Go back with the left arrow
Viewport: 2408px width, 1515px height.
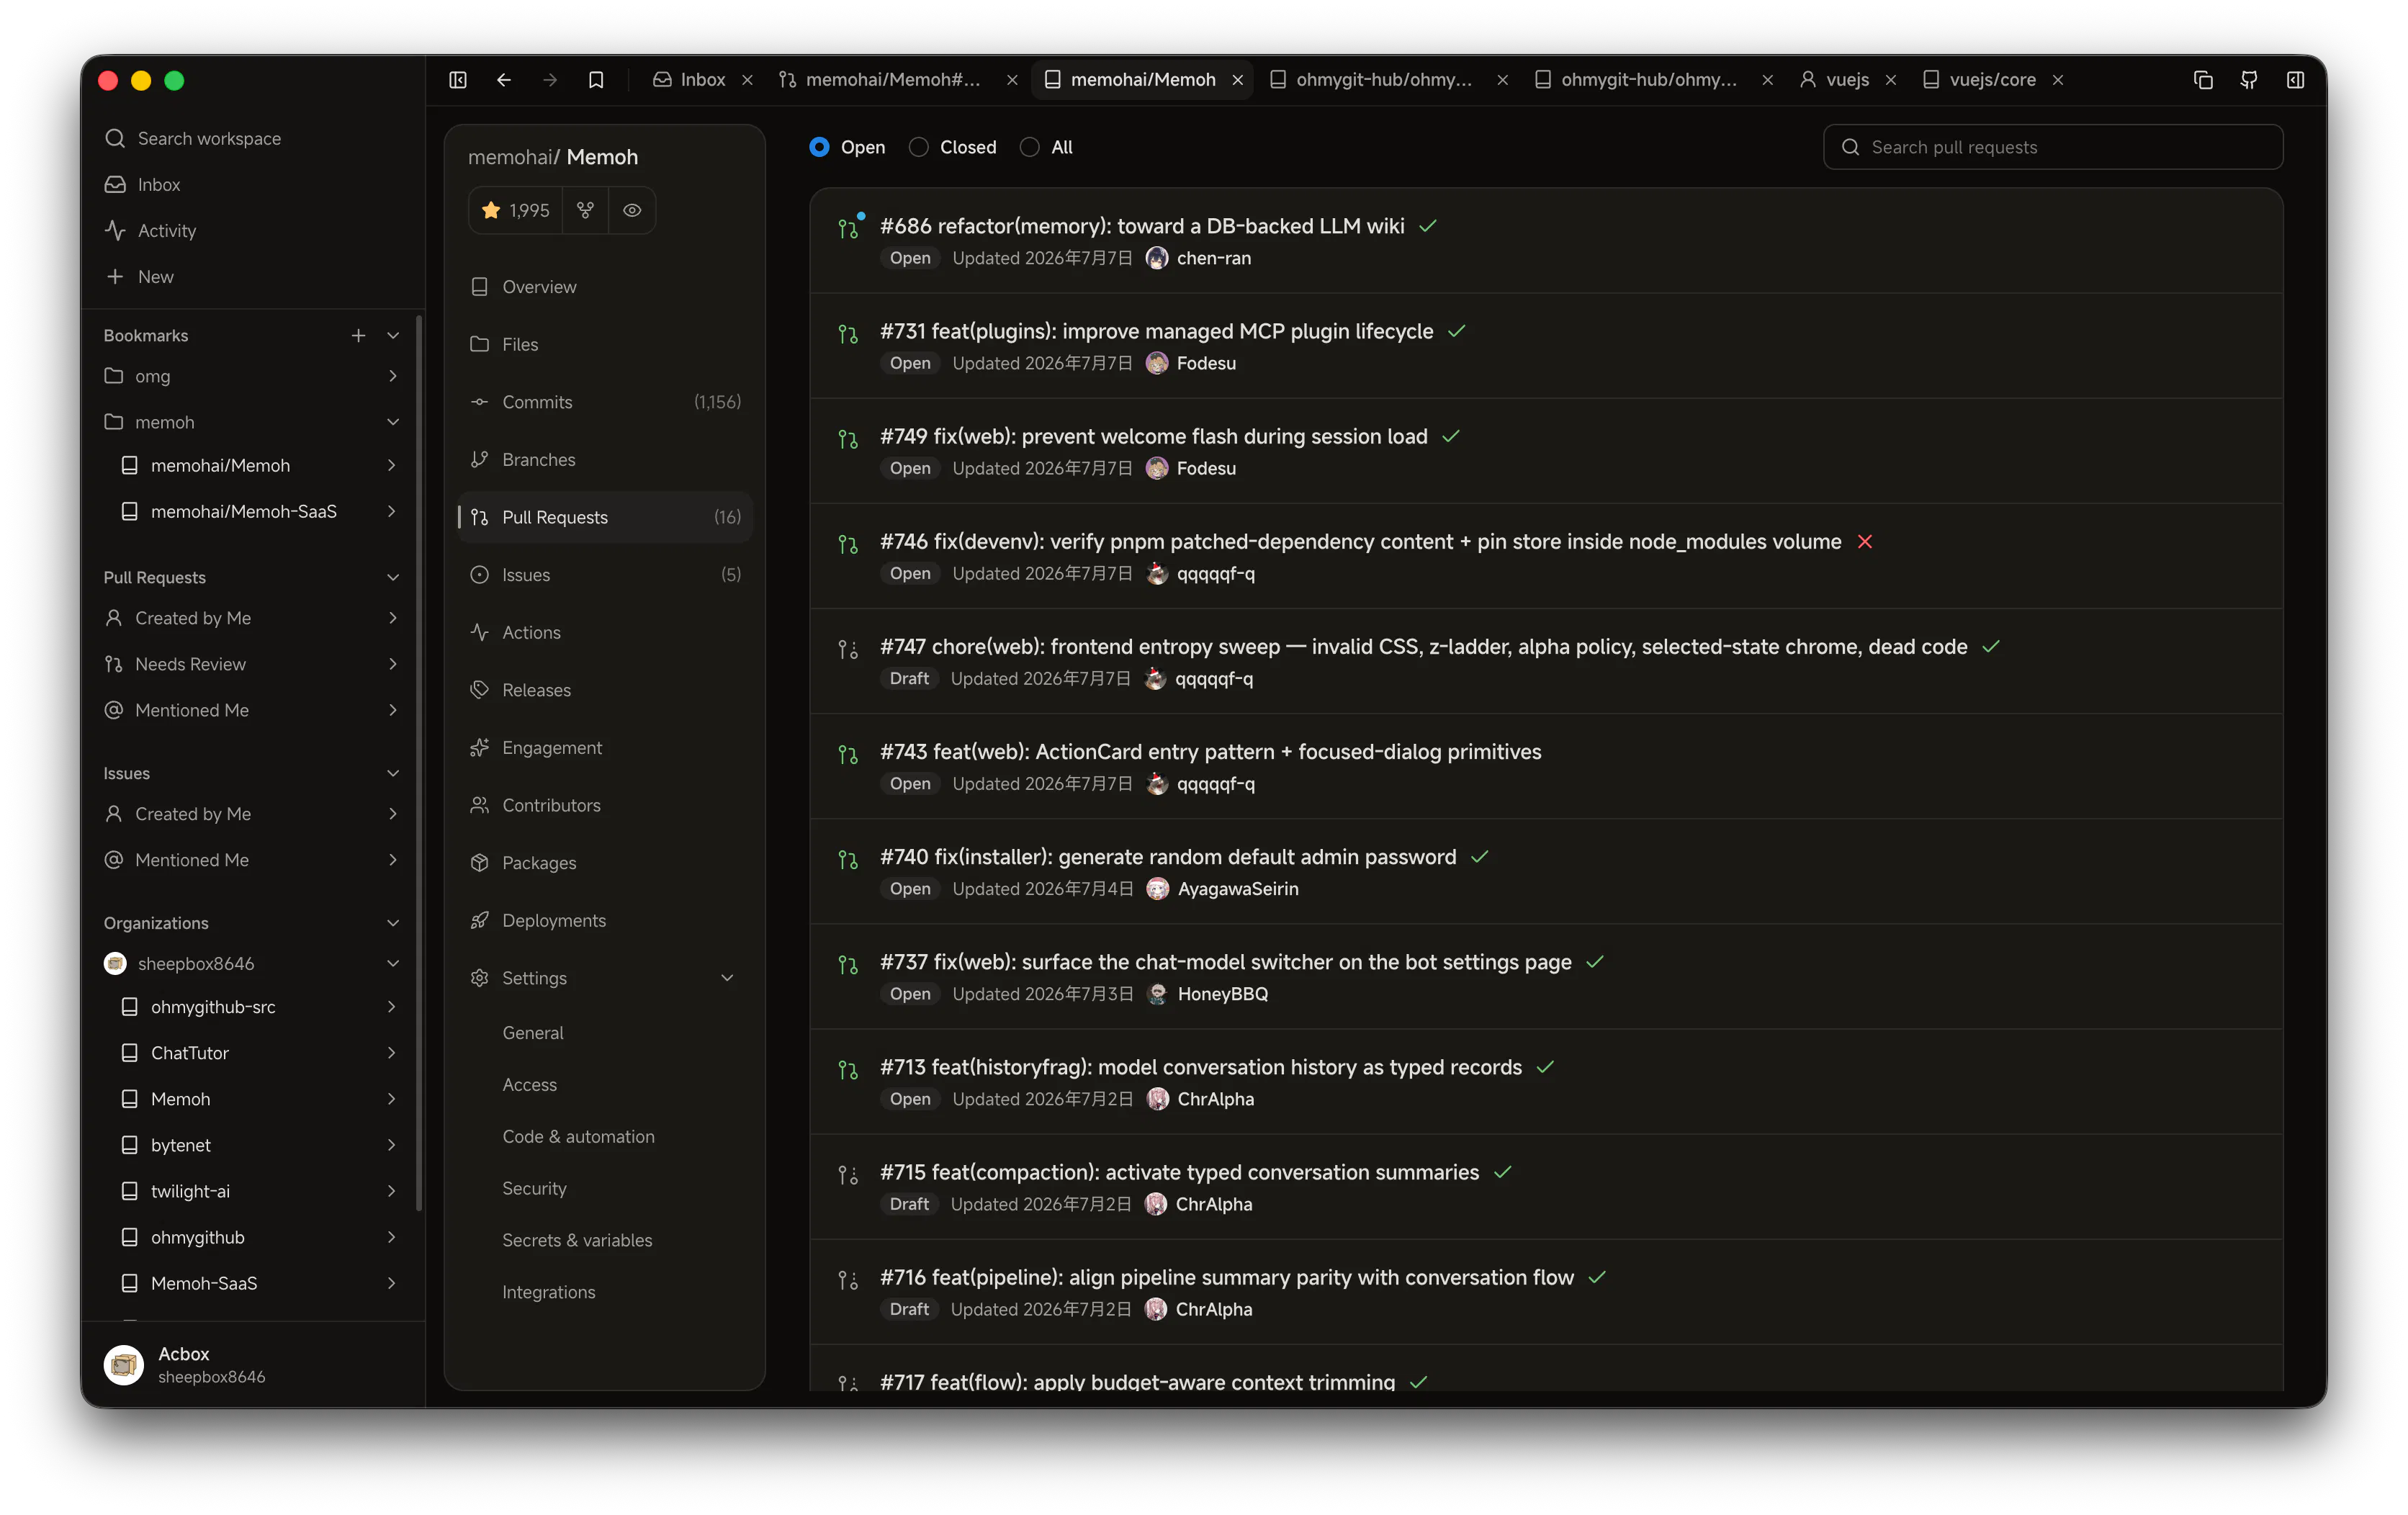pyautogui.click(x=504, y=80)
